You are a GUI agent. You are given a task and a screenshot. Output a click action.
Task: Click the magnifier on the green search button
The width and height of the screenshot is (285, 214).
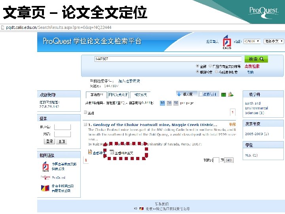pyautogui.click(x=262, y=59)
